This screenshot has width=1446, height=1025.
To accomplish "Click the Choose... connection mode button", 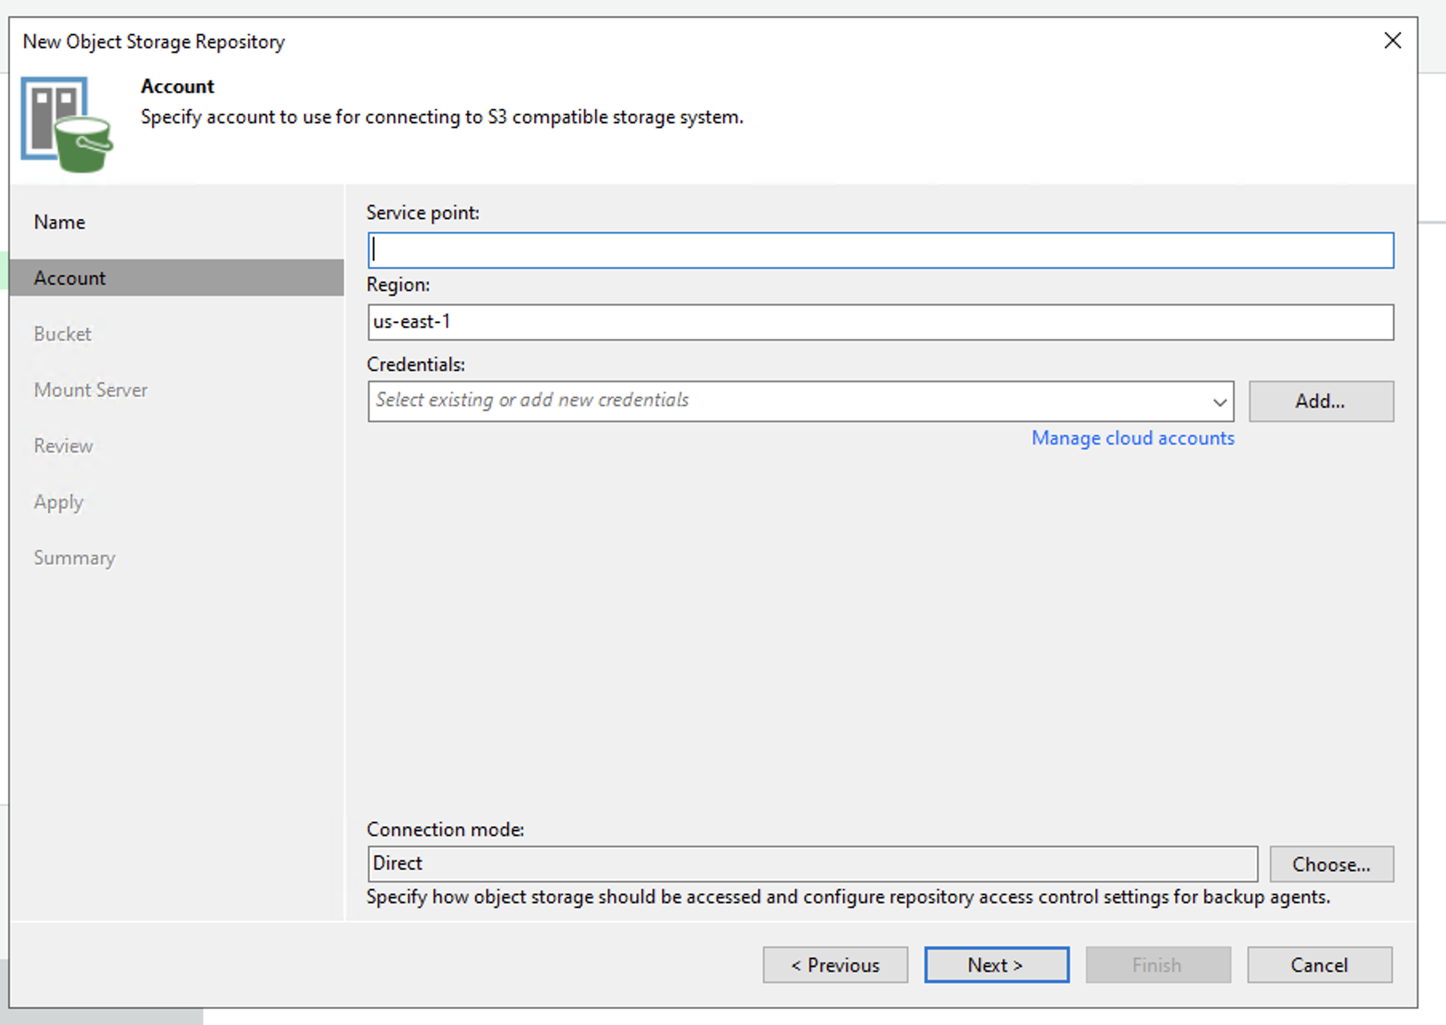I will [x=1332, y=863].
